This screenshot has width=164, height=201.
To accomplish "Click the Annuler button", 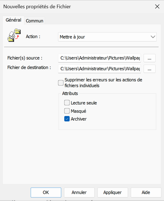I will tap(79, 192).
